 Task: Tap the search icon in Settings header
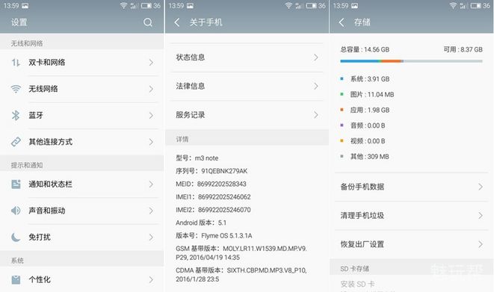[148, 22]
